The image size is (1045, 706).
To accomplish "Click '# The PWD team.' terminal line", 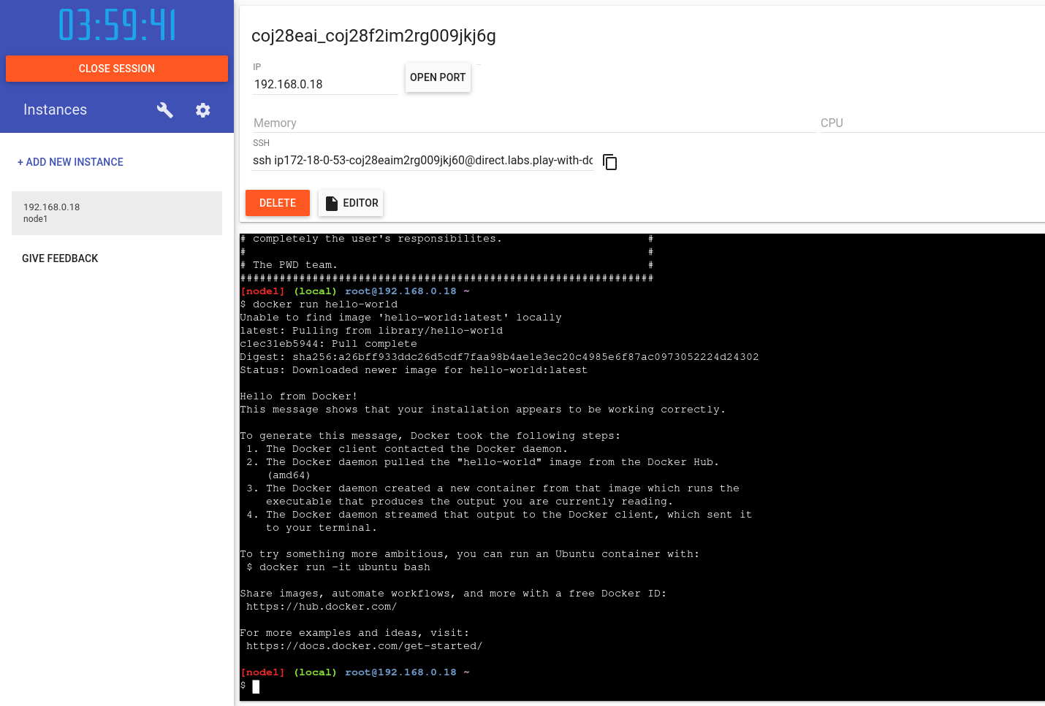I will [x=289, y=265].
